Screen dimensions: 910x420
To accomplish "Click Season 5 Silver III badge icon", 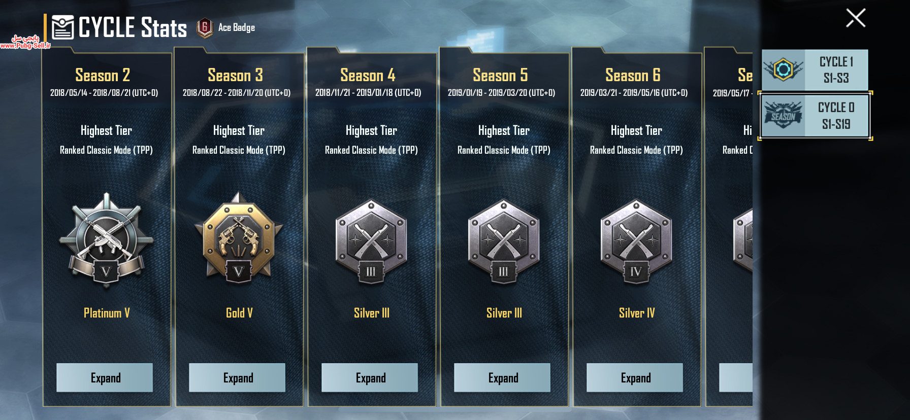I will point(504,241).
